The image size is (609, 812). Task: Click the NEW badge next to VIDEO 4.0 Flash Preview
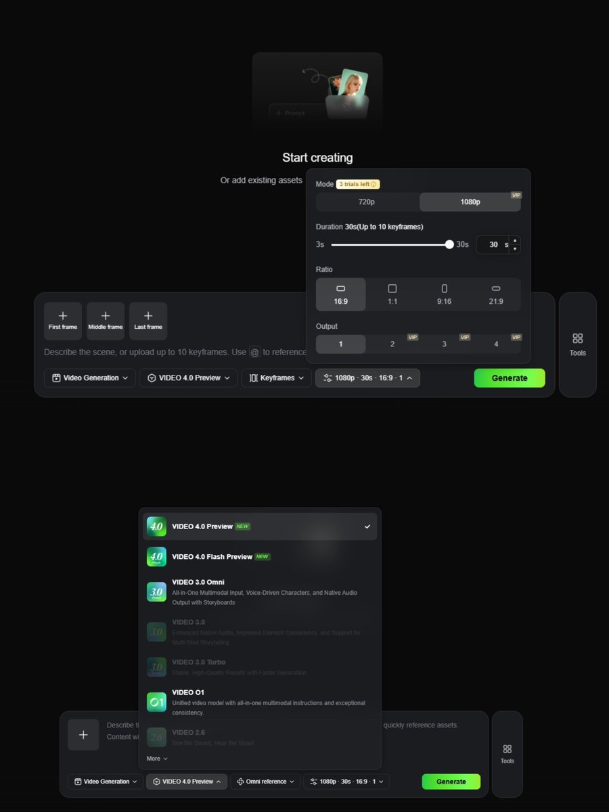(263, 557)
